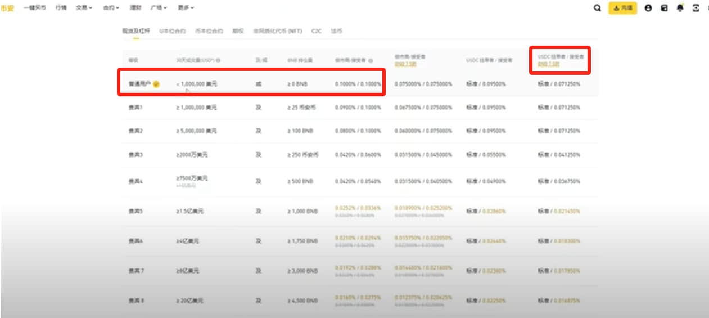Viewport: 709px width, 318px height.
Task: Open the 理财 menu item
Action: pyautogui.click(x=136, y=8)
